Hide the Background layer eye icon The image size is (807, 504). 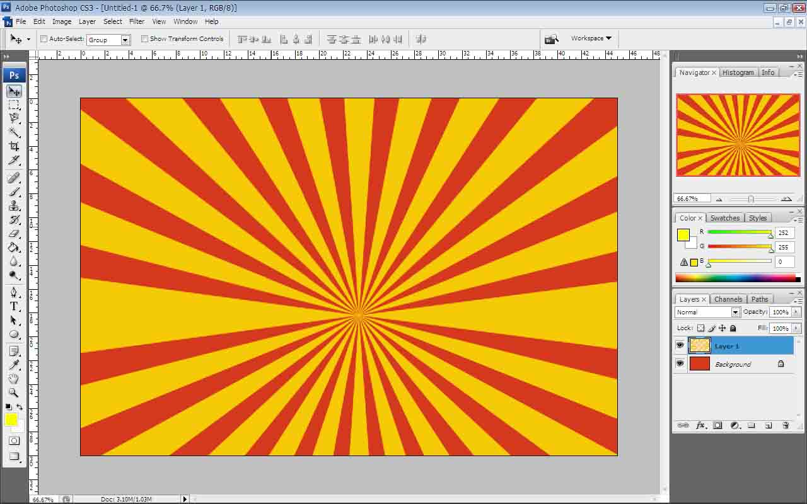coord(680,364)
